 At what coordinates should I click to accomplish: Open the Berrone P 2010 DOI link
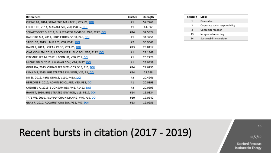click(90, 83)
